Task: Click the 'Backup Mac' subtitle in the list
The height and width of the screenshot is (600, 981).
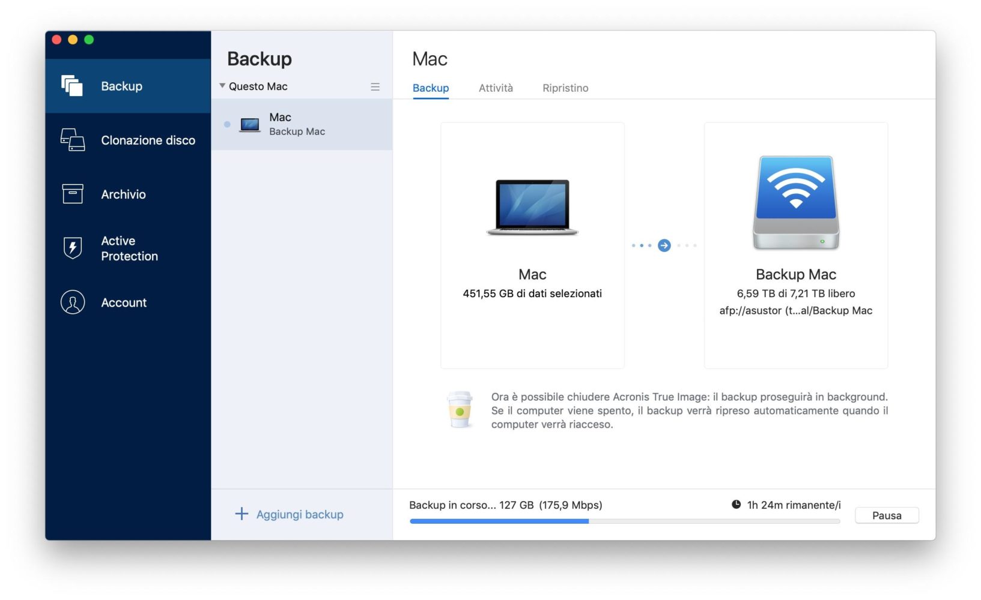Action: (x=297, y=131)
